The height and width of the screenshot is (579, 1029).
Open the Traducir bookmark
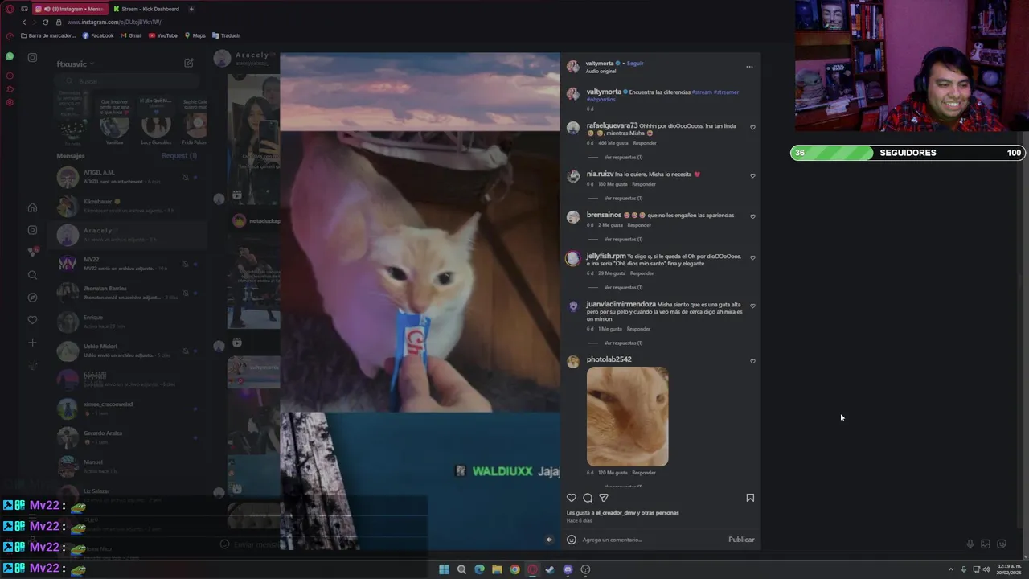[x=226, y=35]
